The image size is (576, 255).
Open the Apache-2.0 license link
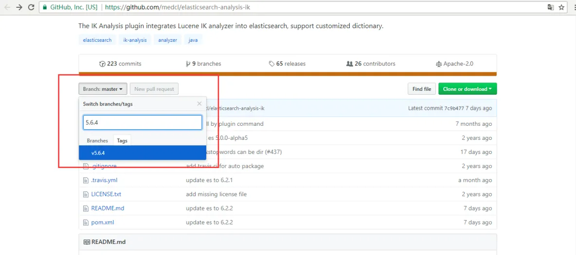[x=454, y=64]
